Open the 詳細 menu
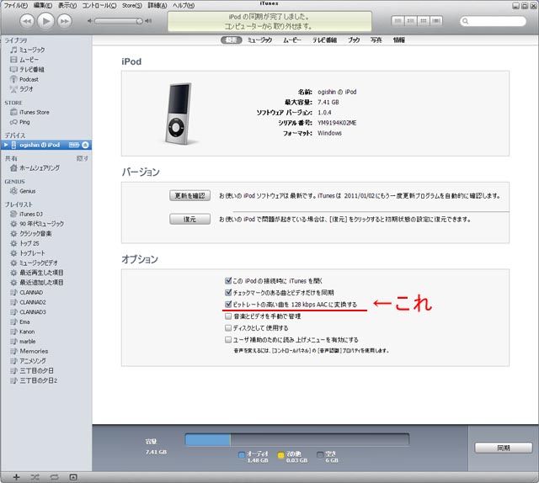The height and width of the screenshot is (483, 539). click(157, 5)
